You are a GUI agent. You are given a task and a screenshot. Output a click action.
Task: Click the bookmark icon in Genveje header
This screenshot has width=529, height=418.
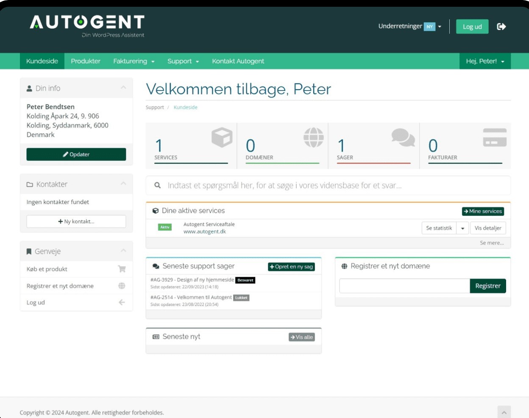pyautogui.click(x=29, y=251)
